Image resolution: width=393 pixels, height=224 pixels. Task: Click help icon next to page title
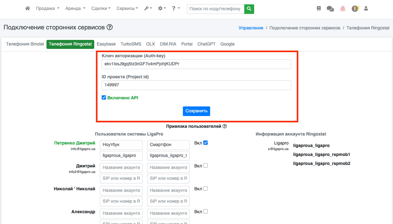pyautogui.click(x=109, y=27)
